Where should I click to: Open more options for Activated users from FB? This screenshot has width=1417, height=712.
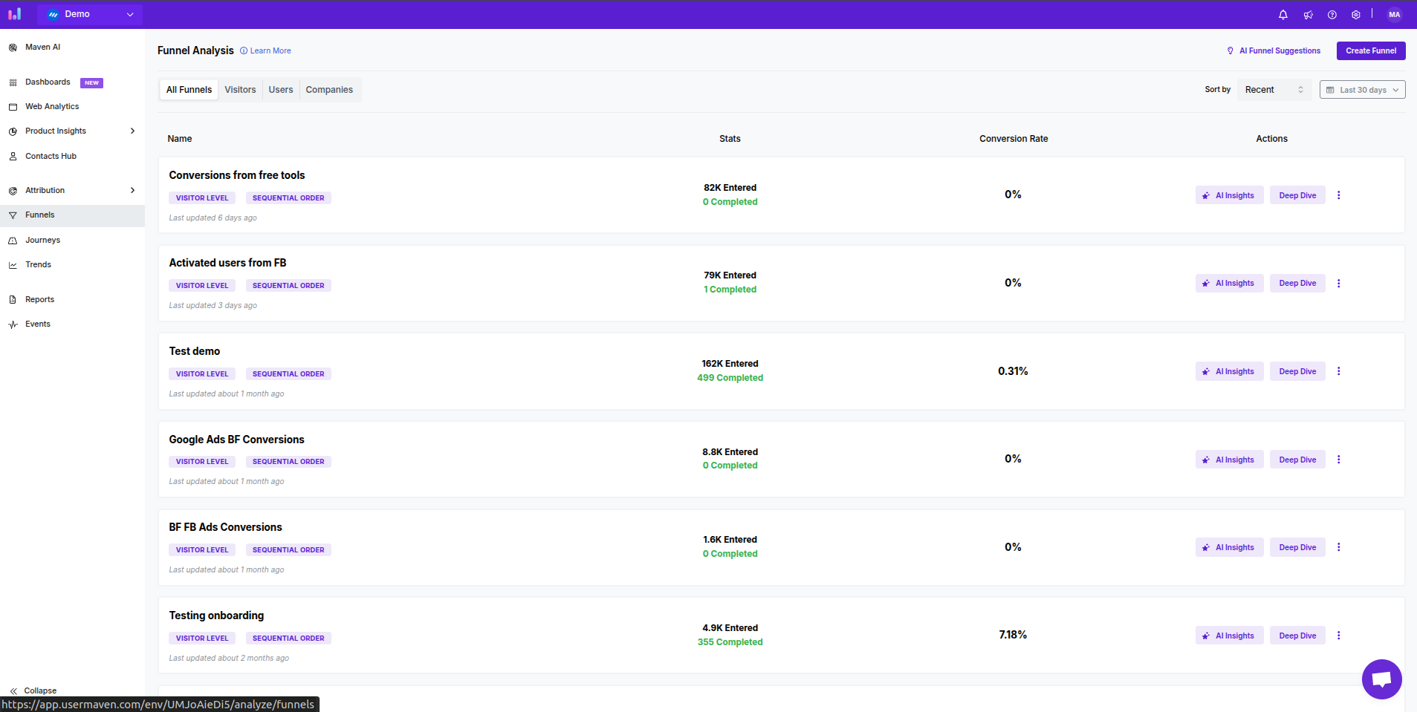click(1339, 284)
